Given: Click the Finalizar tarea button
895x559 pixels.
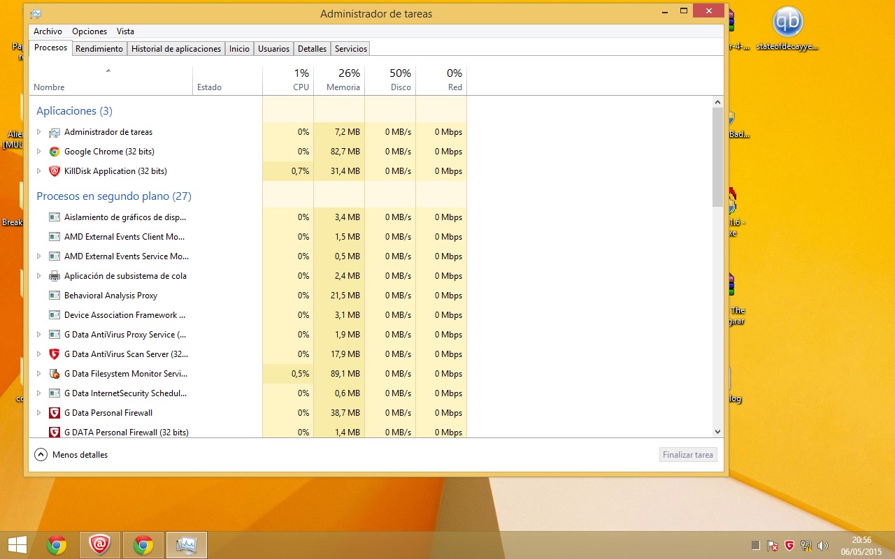Looking at the screenshot, I should point(688,455).
